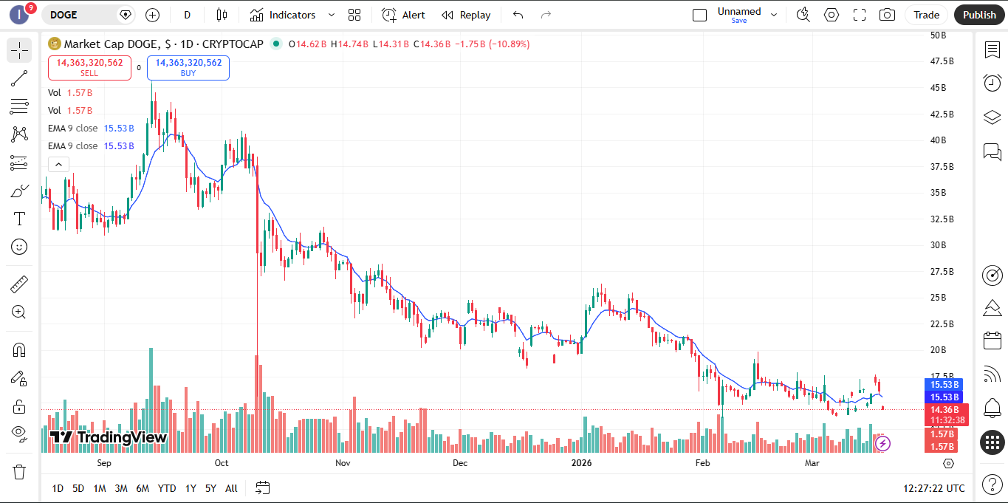
Task: Select the text annotation tool
Action: coord(19,219)
